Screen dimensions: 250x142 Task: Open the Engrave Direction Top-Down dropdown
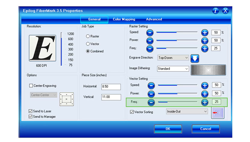(x=173, y=58)
